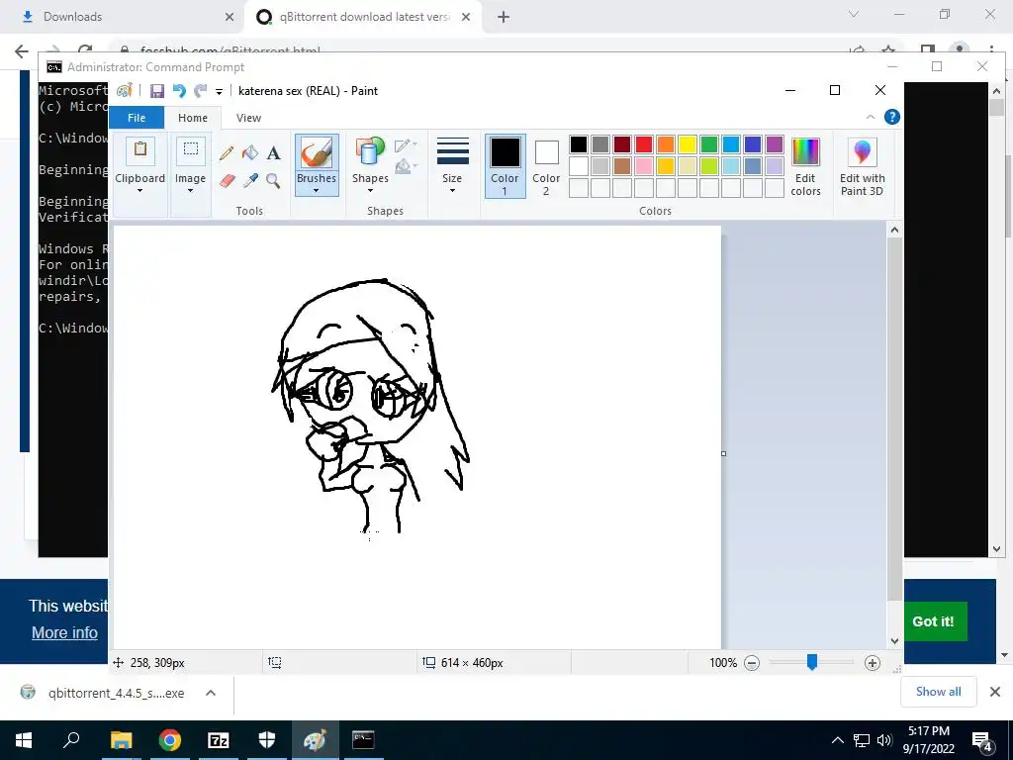Select the Fill with color bucket tool

point(250,153)
